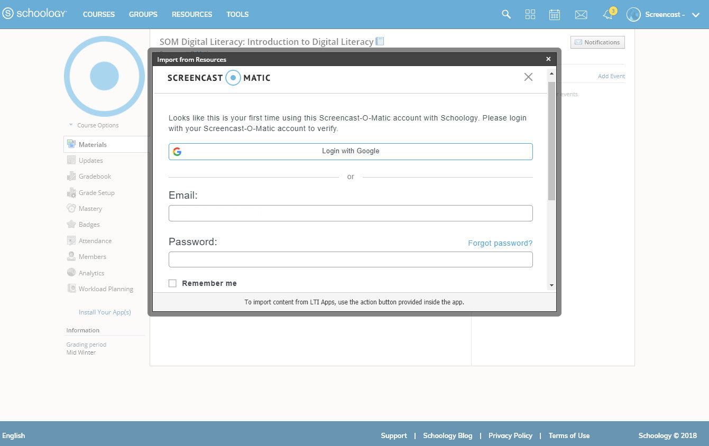The width and height of the screenshot is (709, 446).
Task: Click the Badges star icon
Action: pyautogui.click(x=71, y=225)
